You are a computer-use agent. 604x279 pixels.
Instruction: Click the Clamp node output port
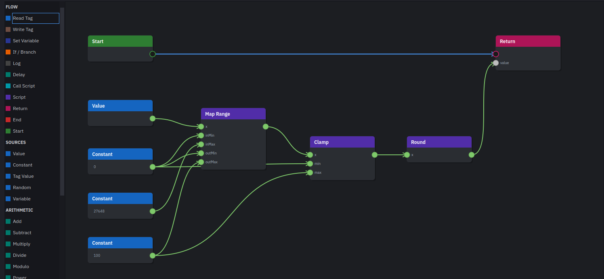click(x=375, y=155)
